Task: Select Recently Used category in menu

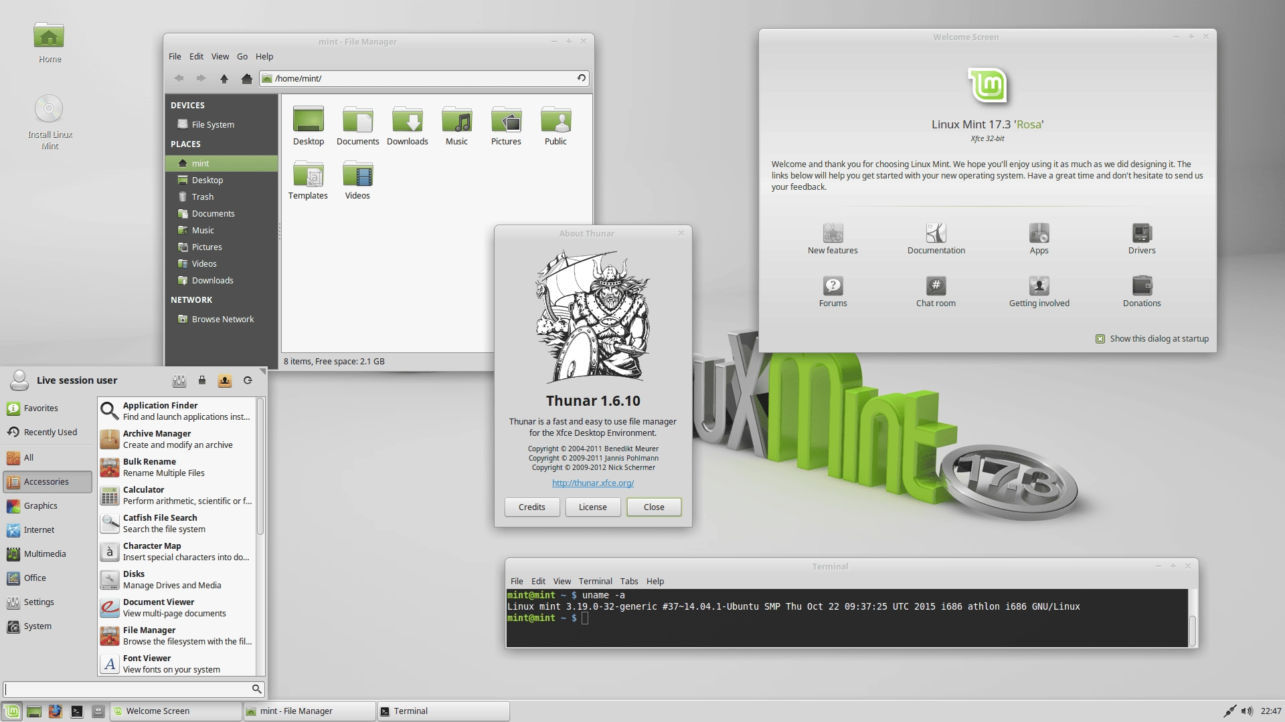Action: (x=48, y=433)
